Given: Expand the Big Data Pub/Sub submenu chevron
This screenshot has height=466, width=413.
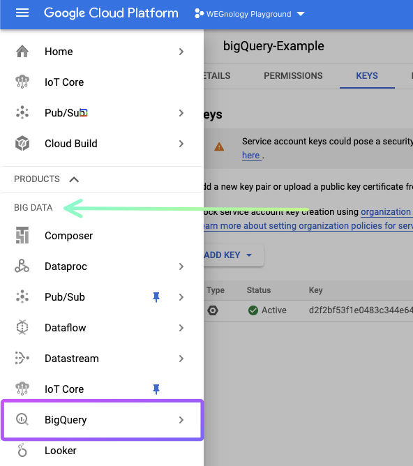Looking at the screenshot, I should [x=181, y=297].
